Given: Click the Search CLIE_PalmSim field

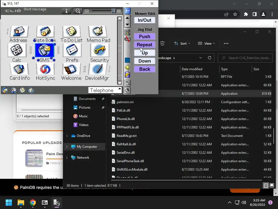Looking at the screenshot, I should tap(245, 58).
